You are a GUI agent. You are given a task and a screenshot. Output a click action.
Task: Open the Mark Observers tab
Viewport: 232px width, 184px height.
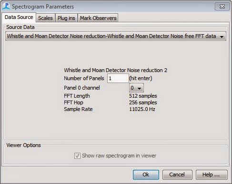point(98,18)
